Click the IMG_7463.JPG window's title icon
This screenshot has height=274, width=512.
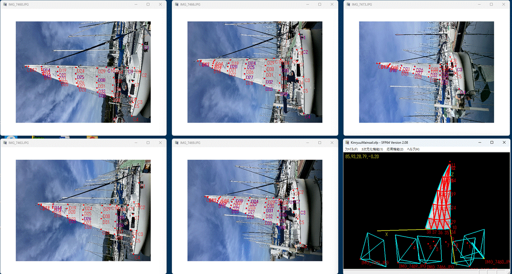point(4,143)
